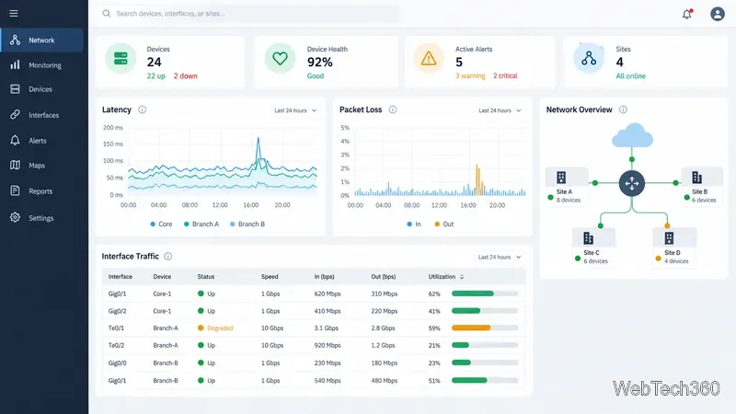This screenshot has width=736, height=414.
Task: Sort by the Utilization column header
Action: pos(446,277)
